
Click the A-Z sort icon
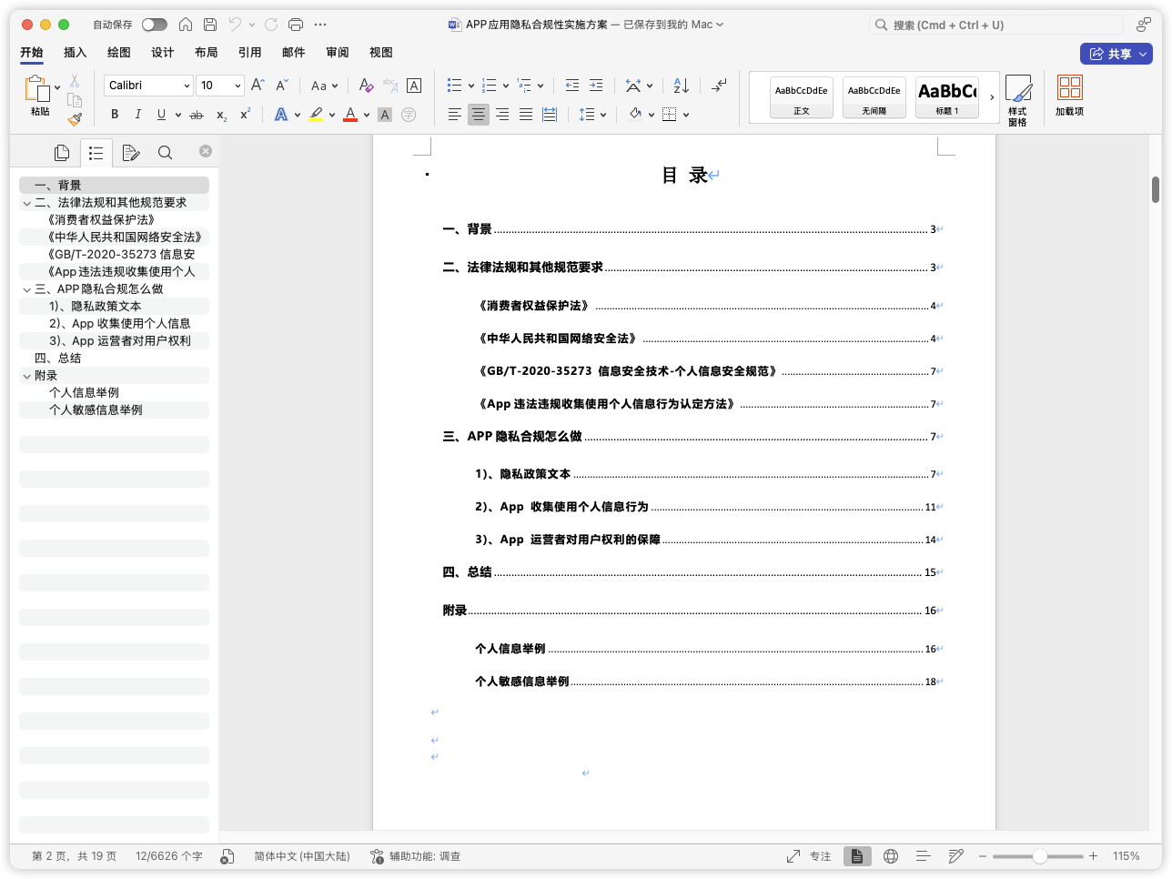[x=681, y=85]
